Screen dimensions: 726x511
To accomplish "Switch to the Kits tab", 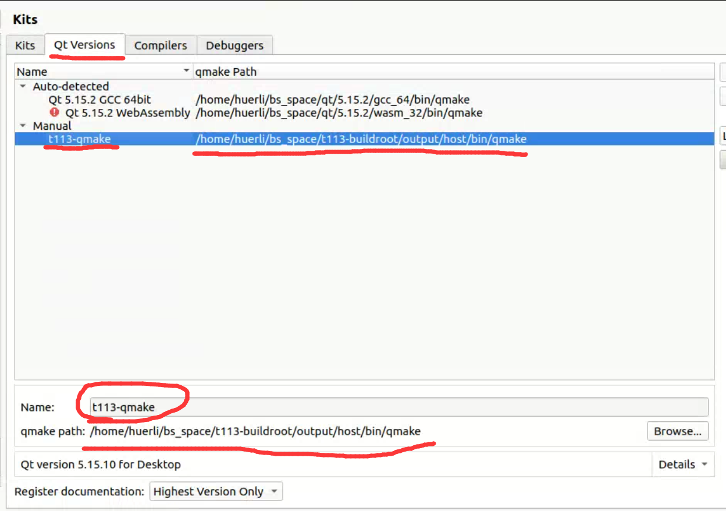I will point(25,45).
